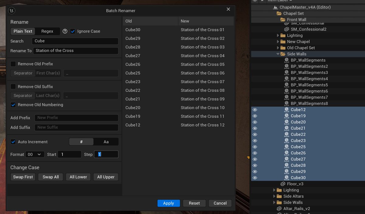Click the New column header

click(x=206, y=21)
